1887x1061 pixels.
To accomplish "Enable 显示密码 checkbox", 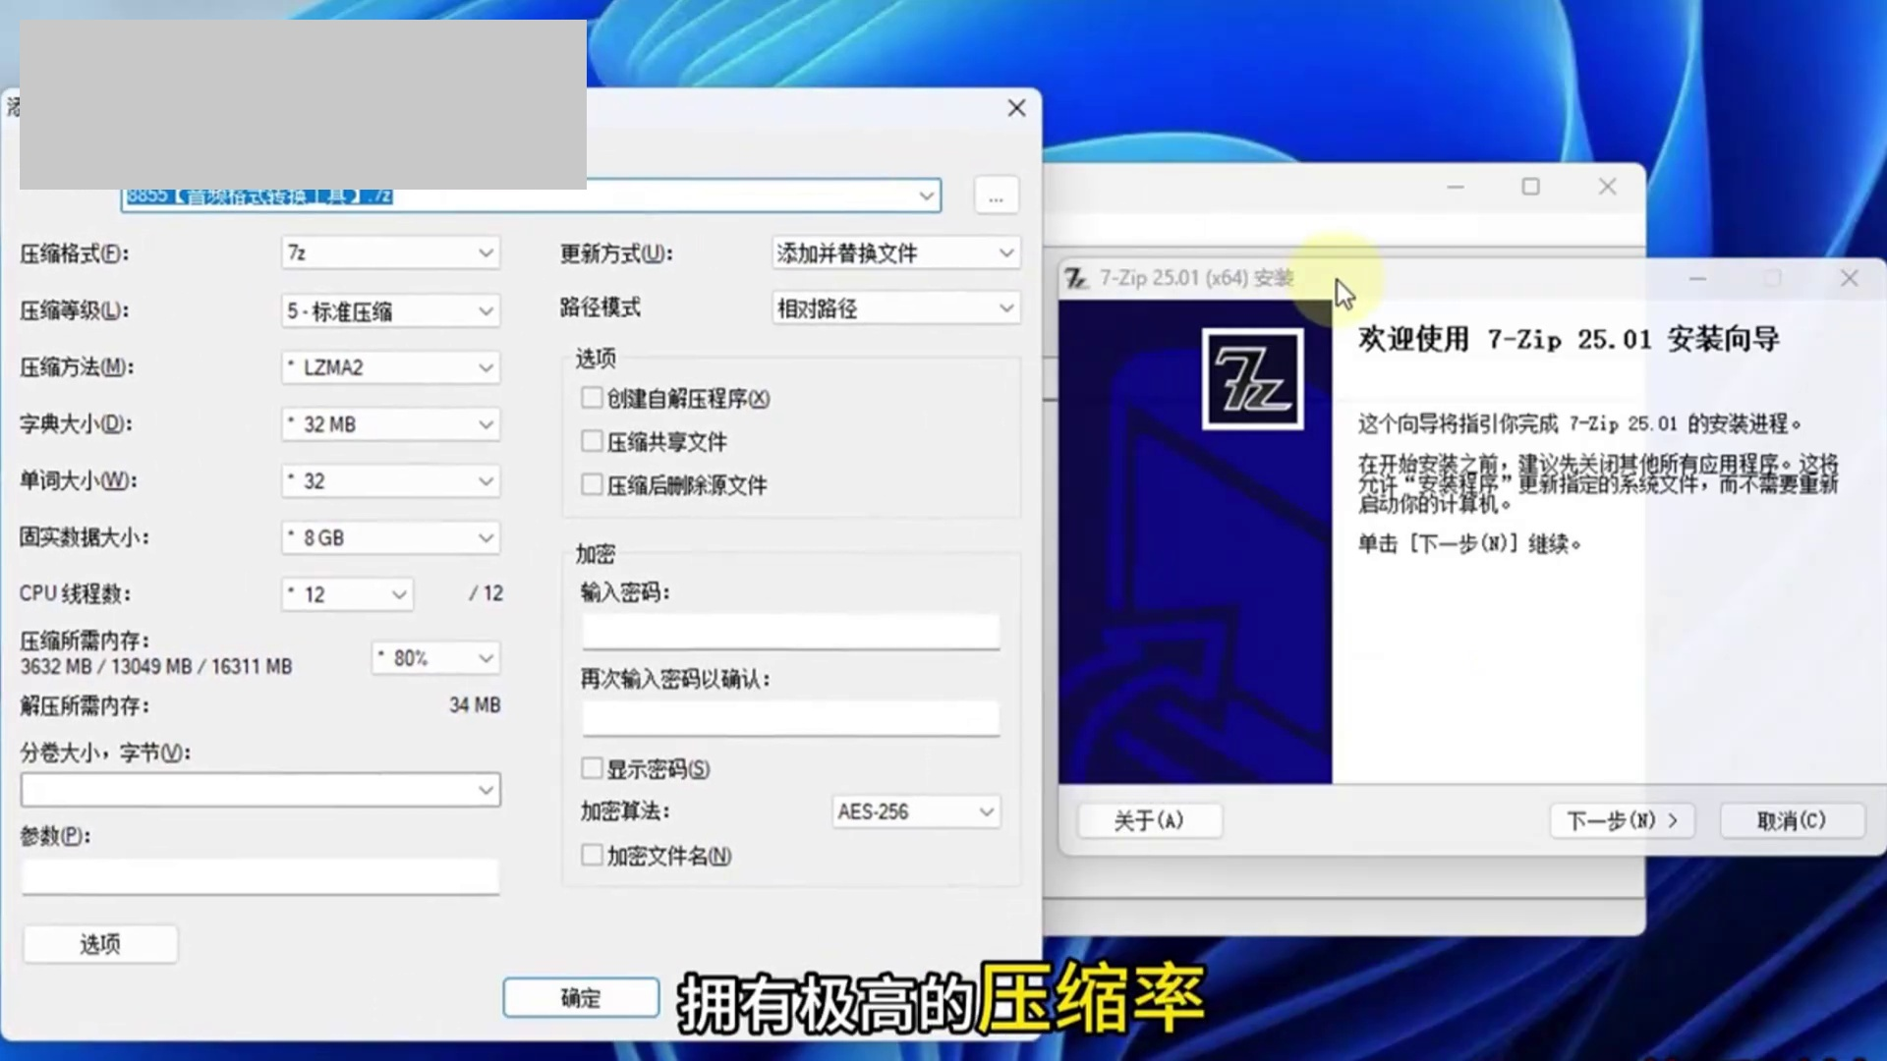I will pyautogui.click(x=592, y=768).
